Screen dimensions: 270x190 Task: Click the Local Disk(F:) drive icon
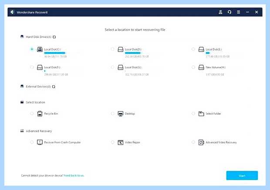click(40, 67)
